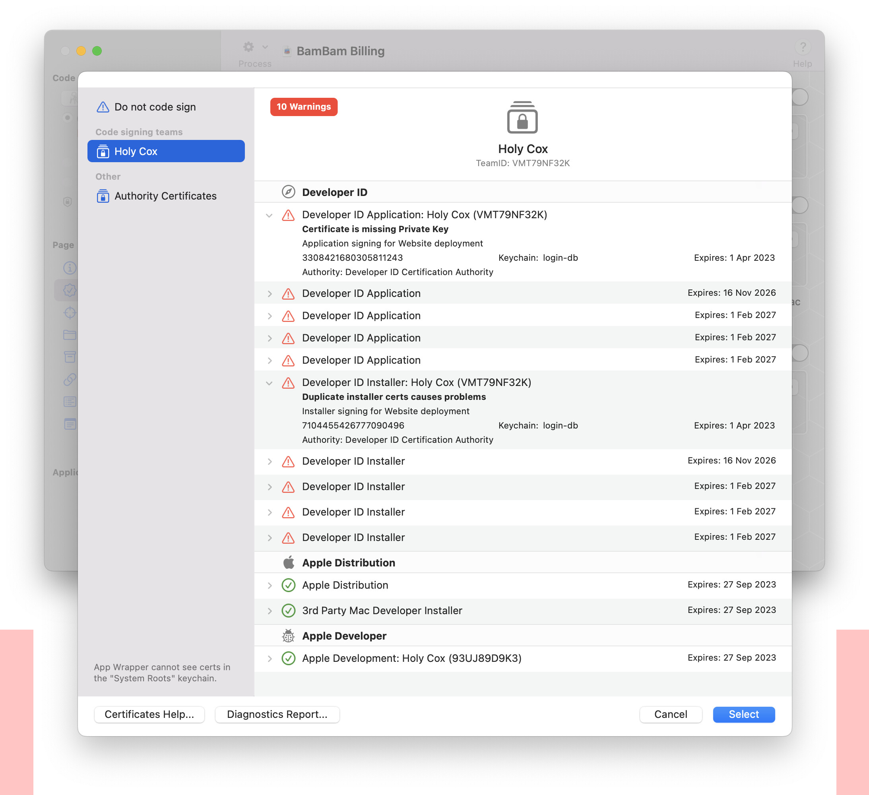
Task: Open the dropdown arrow next to Process gear
Action: [x=265, y=47]
